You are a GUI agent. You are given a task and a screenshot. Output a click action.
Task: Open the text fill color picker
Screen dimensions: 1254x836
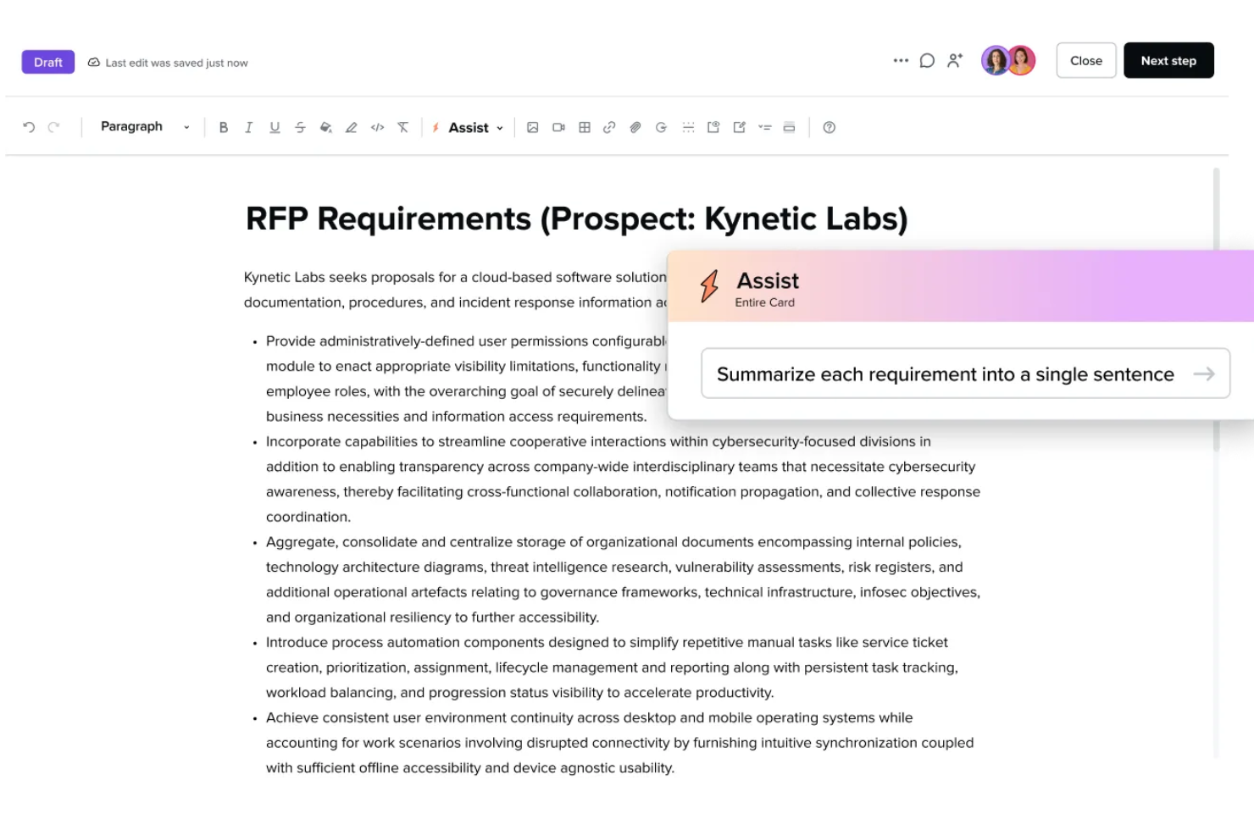coord(325,127)
